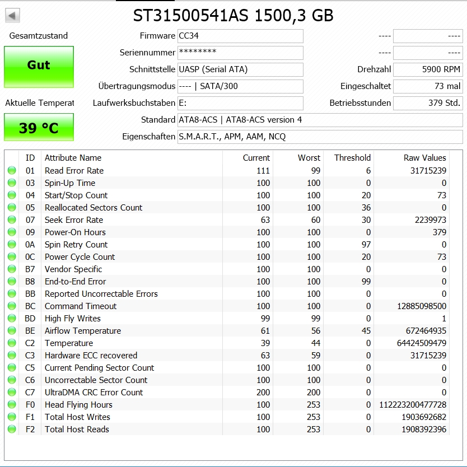The width and height of the screenshot is (467, 467).
Task: Select the Reallocated Sectors Count row name
Action: click(x=94, y=208)
